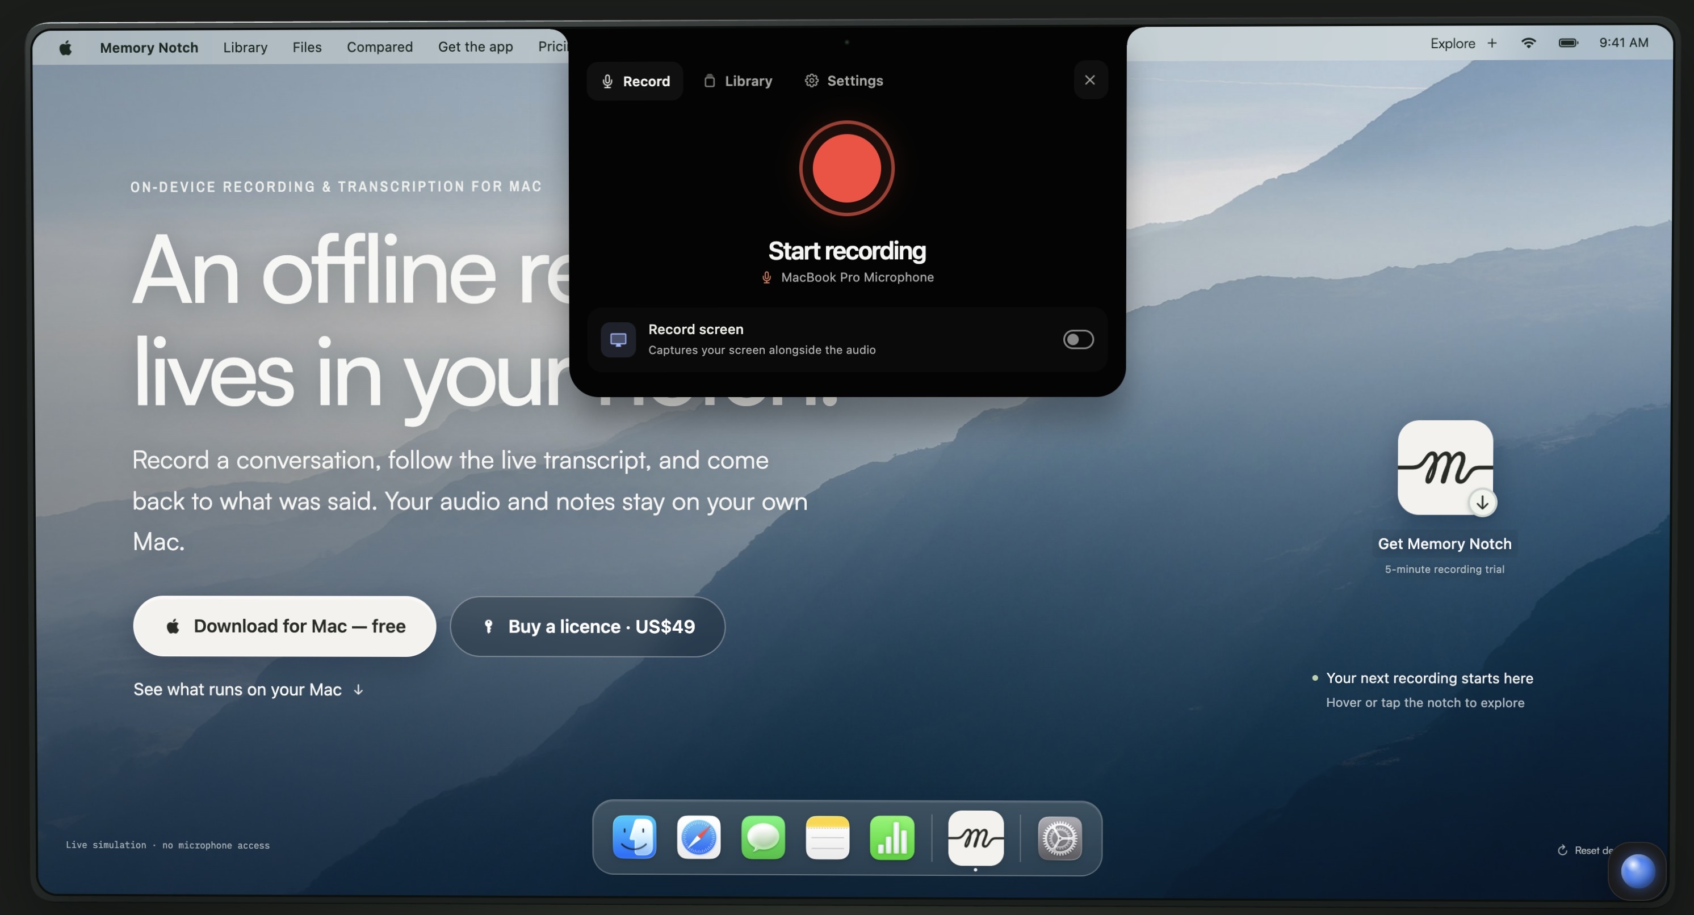Click Explore in the menu bar
1694x915 pixels.
click(x=1452, y=43)
